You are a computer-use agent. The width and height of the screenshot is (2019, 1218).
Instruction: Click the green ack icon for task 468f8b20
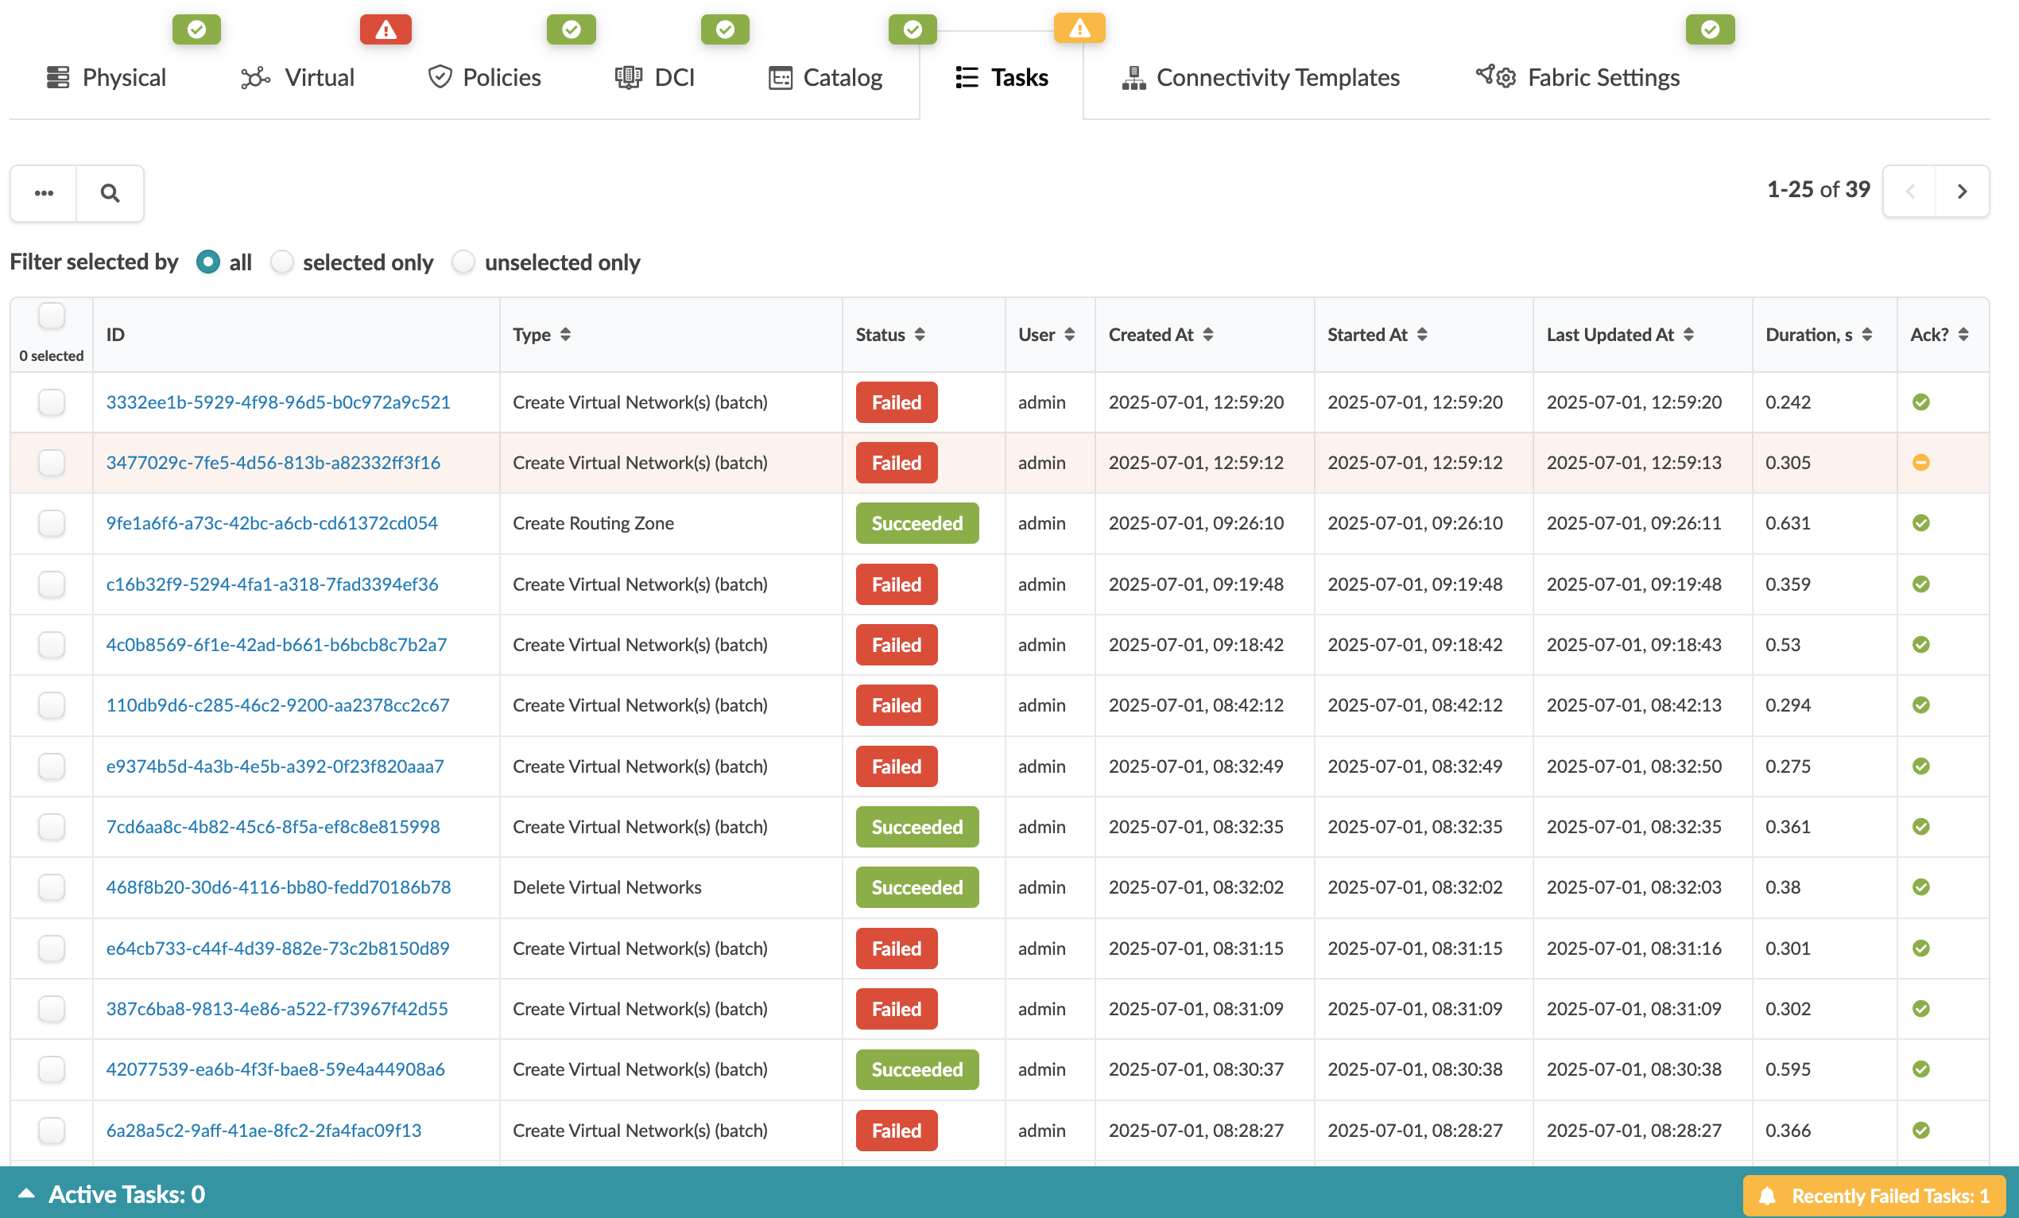tap(1920, 886)
